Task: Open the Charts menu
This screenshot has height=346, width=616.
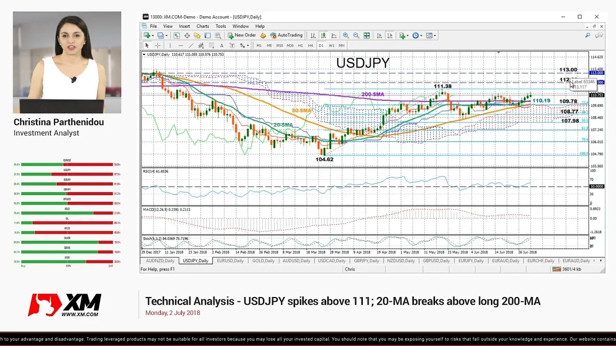Action: [203, 26]
